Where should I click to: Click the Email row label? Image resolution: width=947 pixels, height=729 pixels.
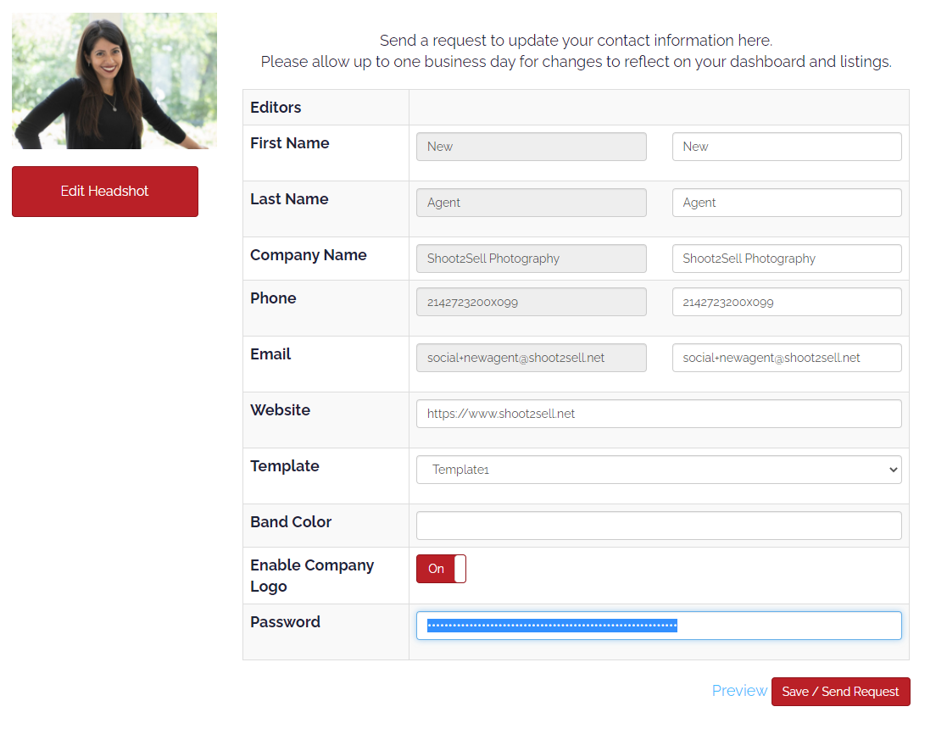[x=270, y=354]
